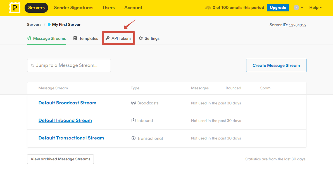Screen dimensions: 333x169
Task: Click the Templates tab icon
Action: click(x=75, y=38)
